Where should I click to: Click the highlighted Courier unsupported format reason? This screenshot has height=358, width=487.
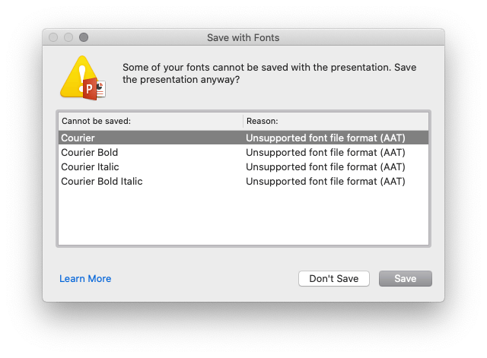point(325,138)
